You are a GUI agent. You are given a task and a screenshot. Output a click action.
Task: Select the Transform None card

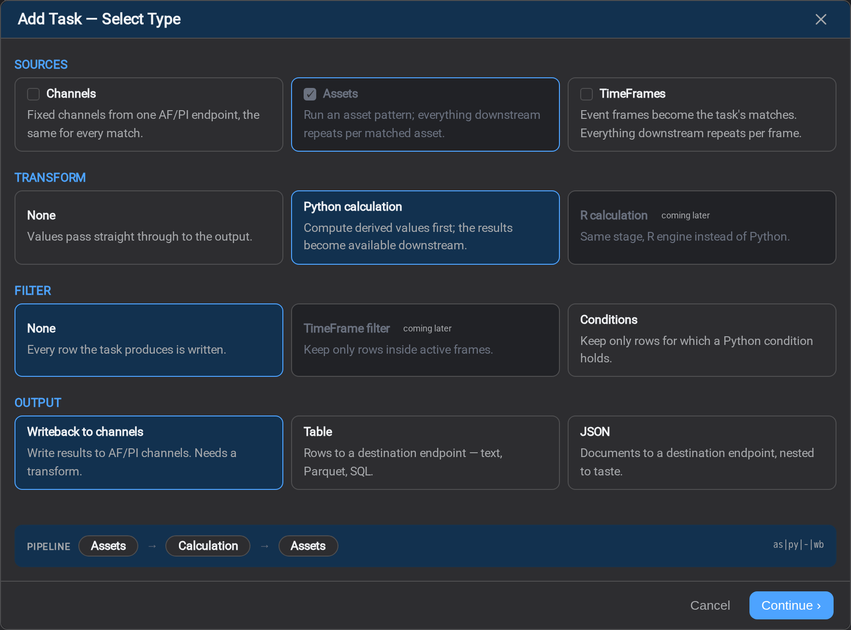coord(149,228)
